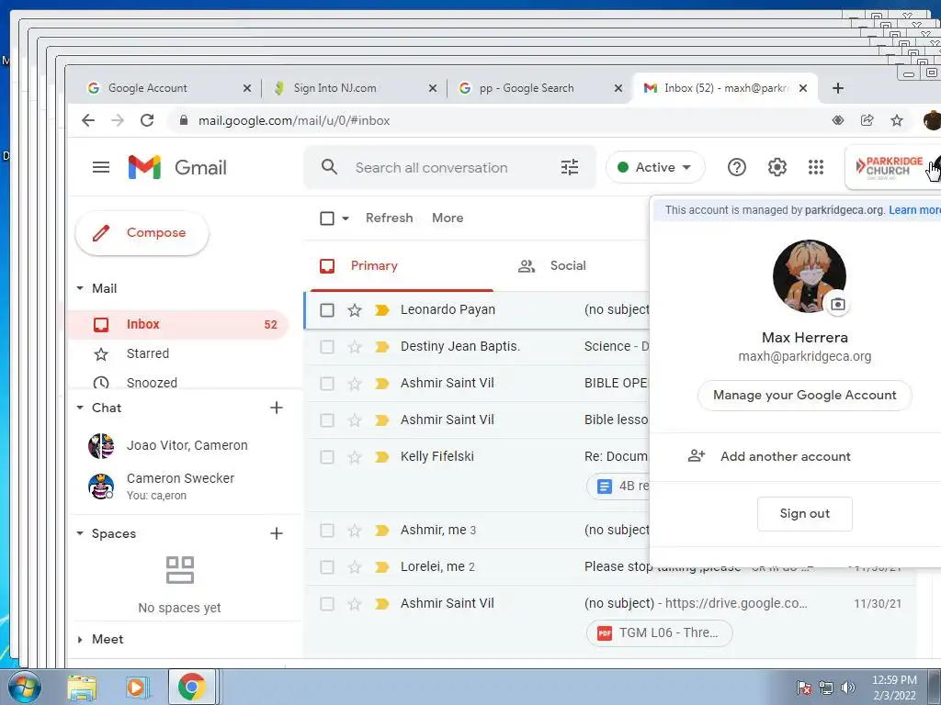941x705 pixels.
Task: Open the select dropdown arrow beside checkbox
Action: [x=346, y=218]
